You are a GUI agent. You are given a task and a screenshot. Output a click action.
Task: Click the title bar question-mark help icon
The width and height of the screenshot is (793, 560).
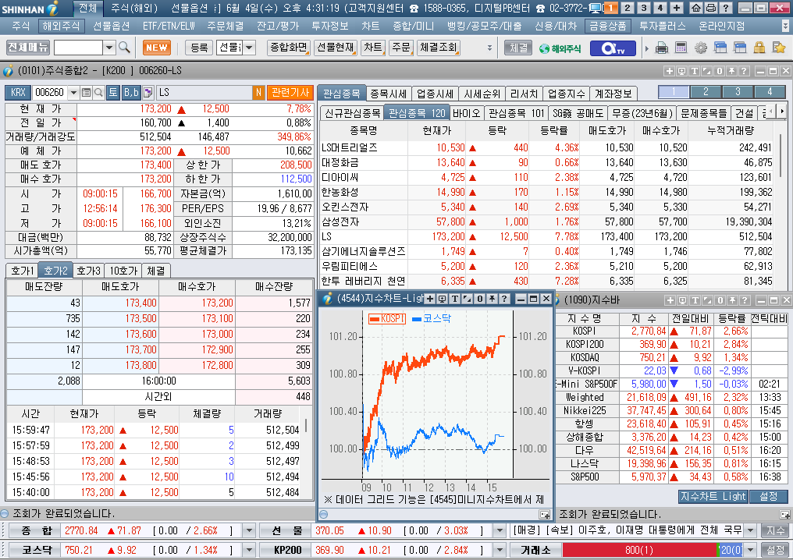click(726, 8)
